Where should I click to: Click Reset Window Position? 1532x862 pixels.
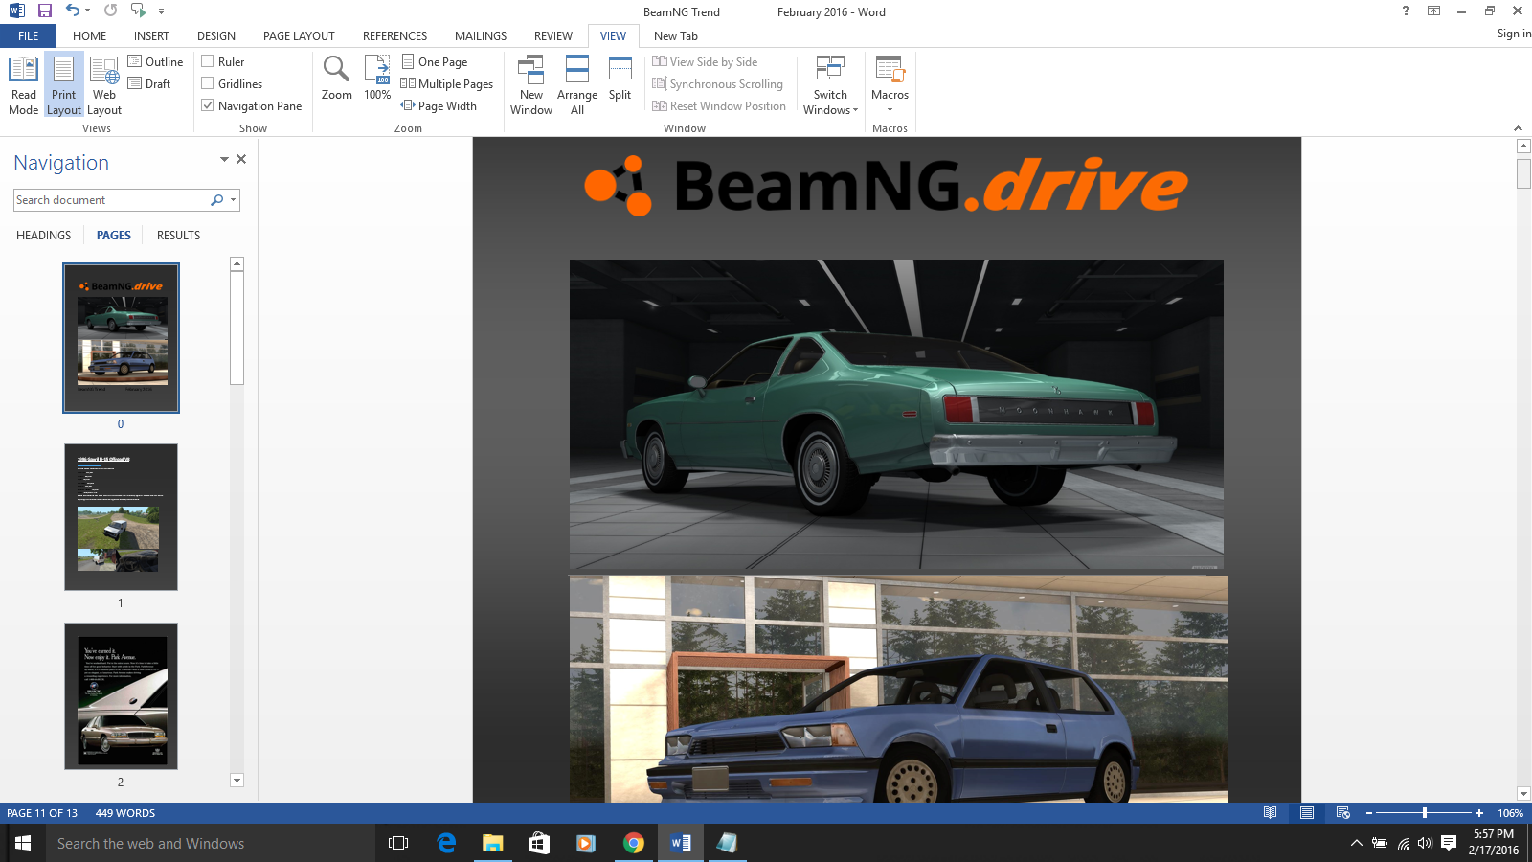click(x=719, y=106)
